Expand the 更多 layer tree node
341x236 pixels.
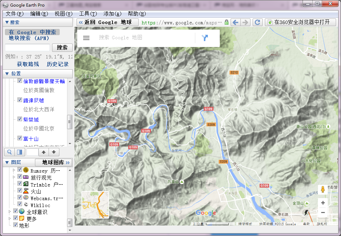9,218
